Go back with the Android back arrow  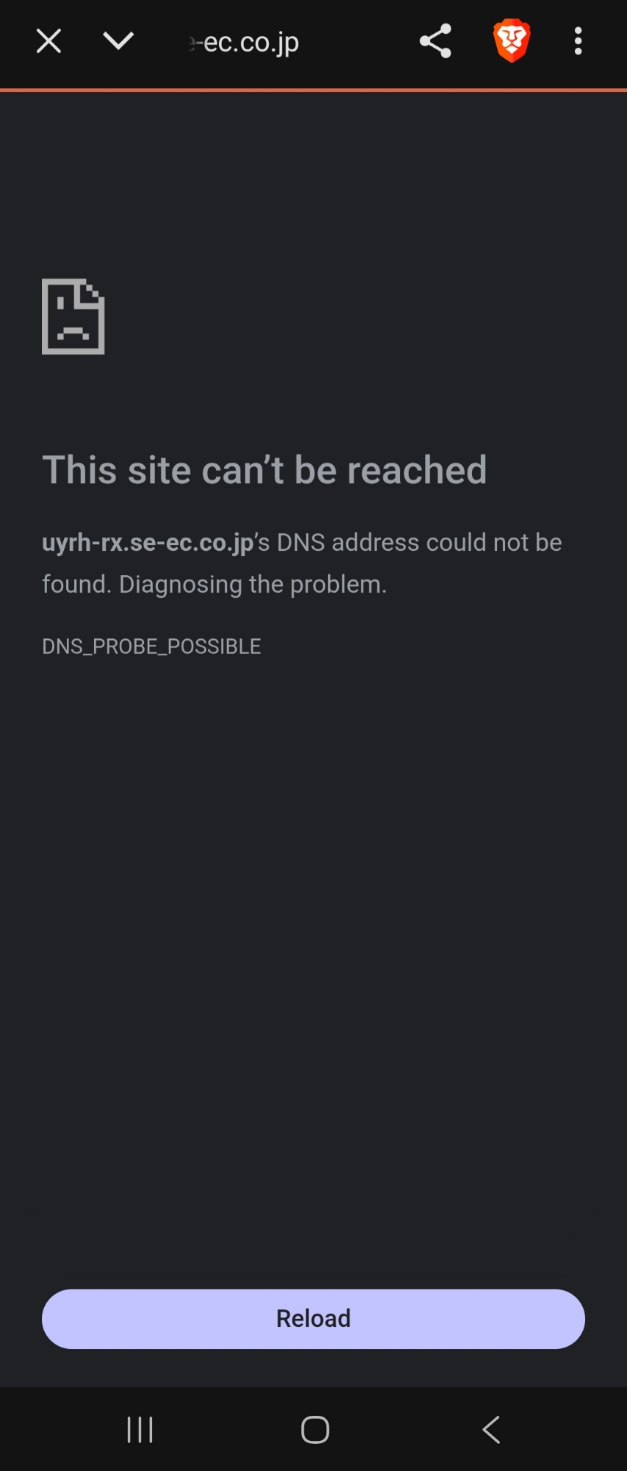point(491,1430)
